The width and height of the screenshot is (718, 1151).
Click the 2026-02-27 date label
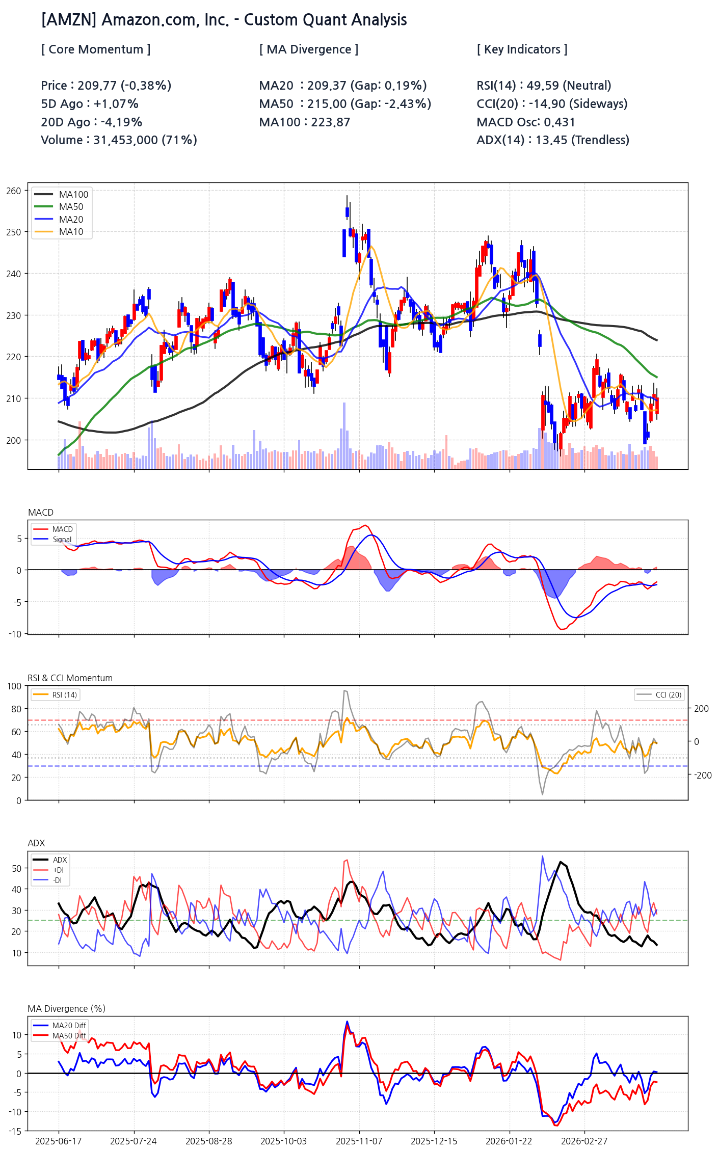click(x=584, y=1141)
